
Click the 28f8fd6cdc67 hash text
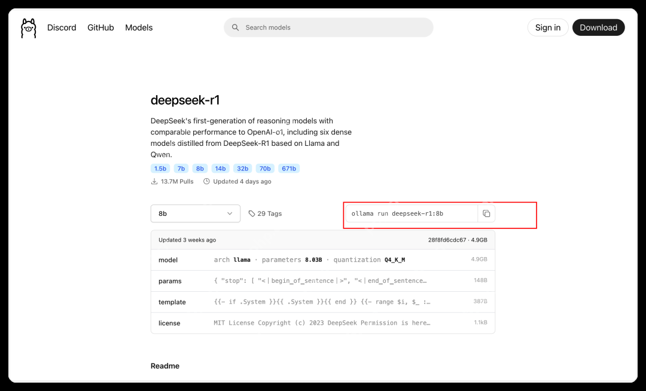pyautogui.click(x=447, y=240)
